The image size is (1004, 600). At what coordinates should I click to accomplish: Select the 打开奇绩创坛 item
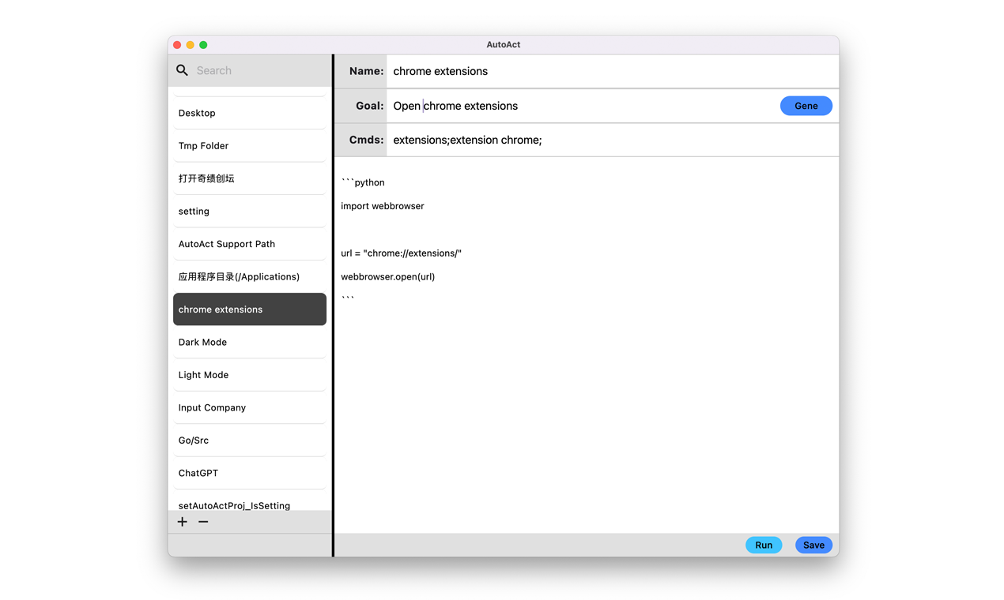250,178
